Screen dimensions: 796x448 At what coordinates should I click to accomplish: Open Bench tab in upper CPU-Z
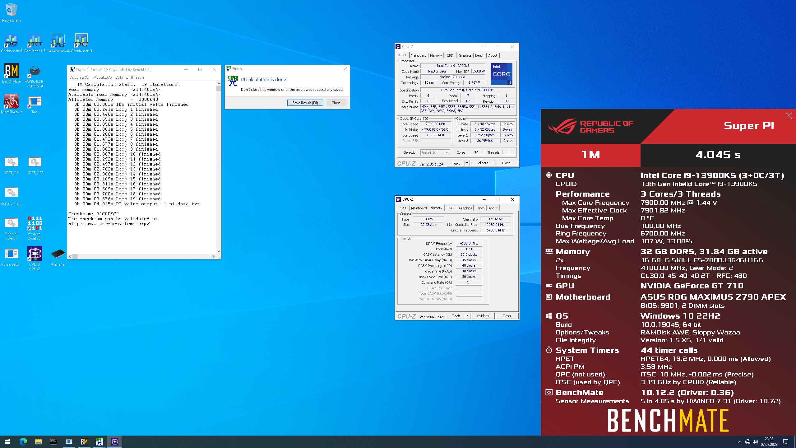coord(479,55)
